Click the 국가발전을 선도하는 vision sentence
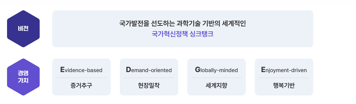The image size is (356, 104). pyautogui.click(x=183, y=23)
